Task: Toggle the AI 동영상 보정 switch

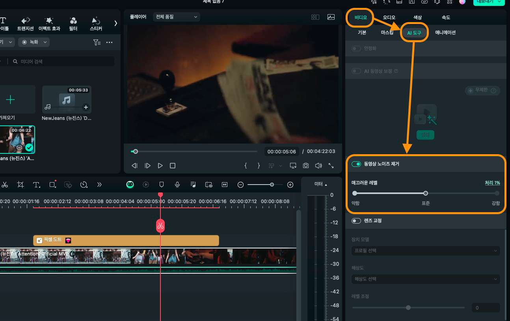Action: coord(356,71)
